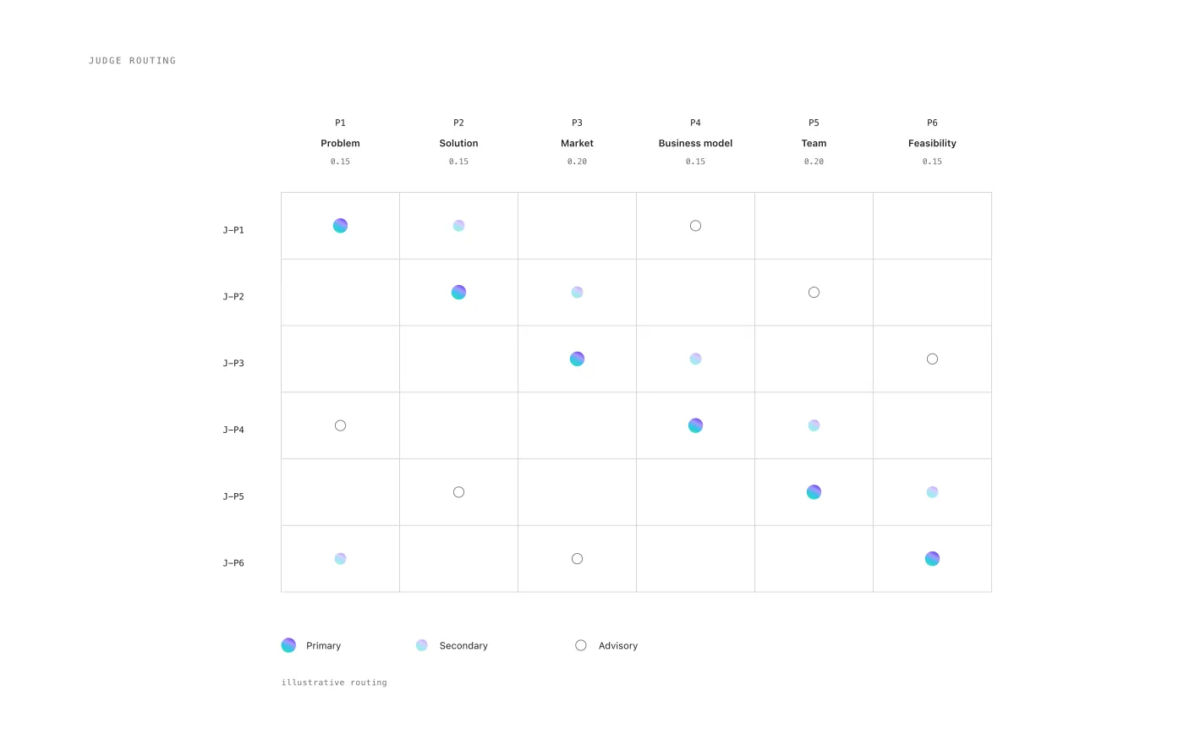1184x740 pixels.
Task: Click the Secondary dot for J-P1 under Solution
Action: pyautogui.click(x=458, y=226)
